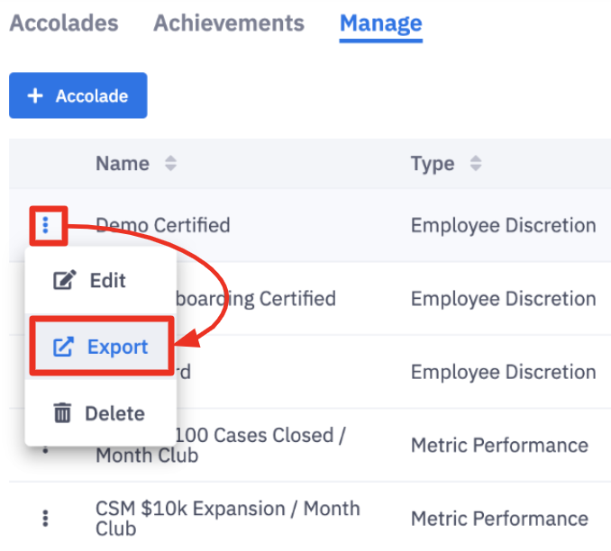Screen dimensions: 611x551
Task: Sort by Name column arrows
Action: (170, 164)
